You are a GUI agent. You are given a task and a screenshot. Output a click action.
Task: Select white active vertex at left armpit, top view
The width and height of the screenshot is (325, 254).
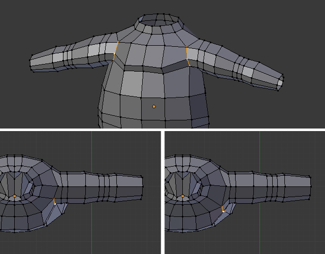point(114,53)
